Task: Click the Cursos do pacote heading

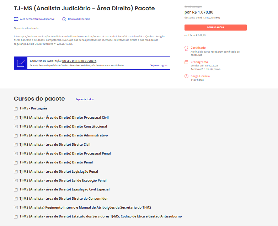Action: (39, 98)
